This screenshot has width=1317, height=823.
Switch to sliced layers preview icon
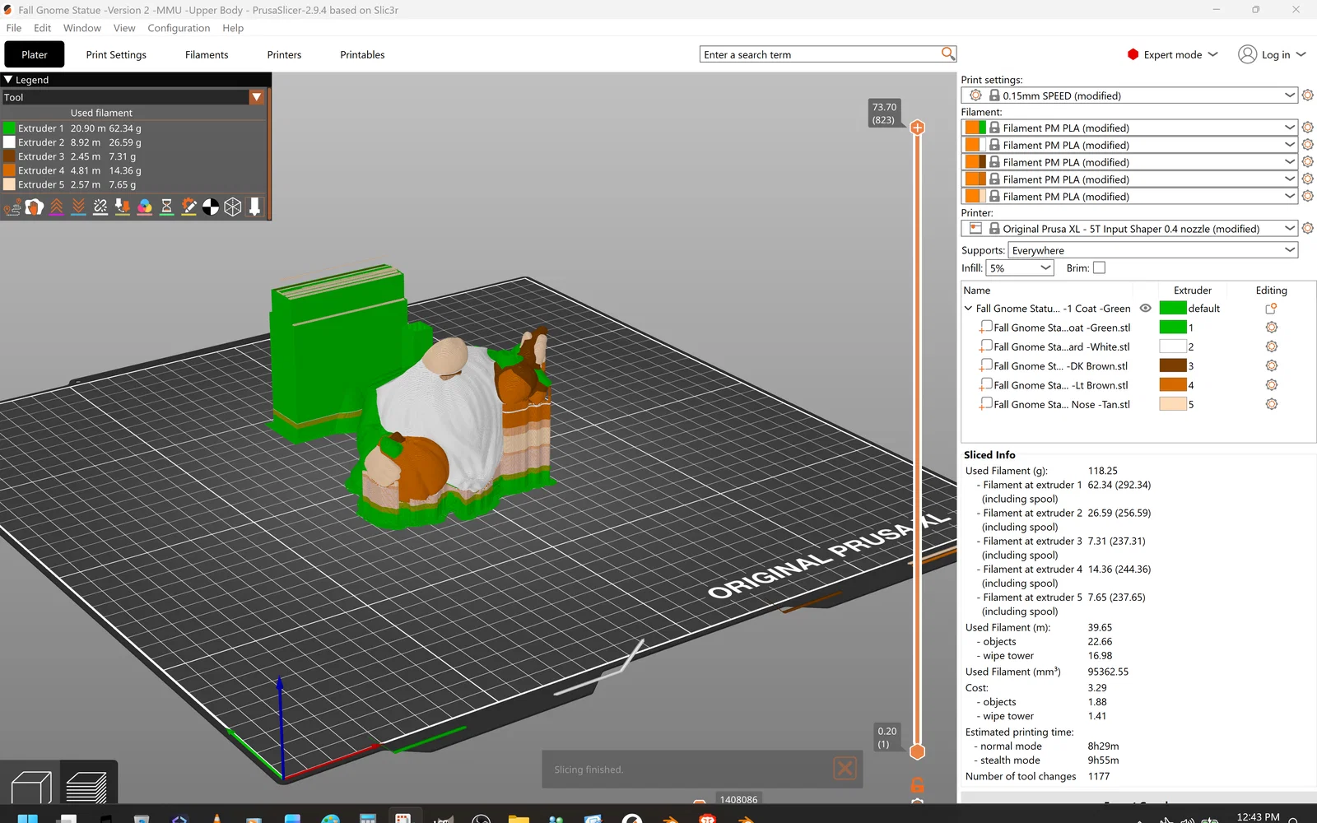pos(87,787)
